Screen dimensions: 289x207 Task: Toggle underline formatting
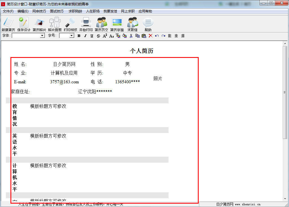[x=92, y=36]
